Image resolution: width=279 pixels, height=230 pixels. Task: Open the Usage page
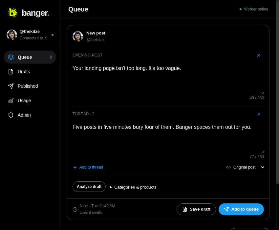point(30,101)
